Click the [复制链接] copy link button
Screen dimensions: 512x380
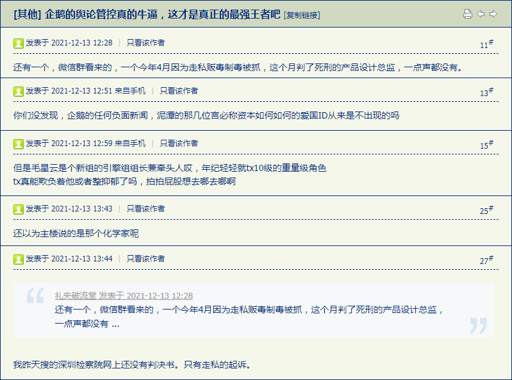coord(302,15)
